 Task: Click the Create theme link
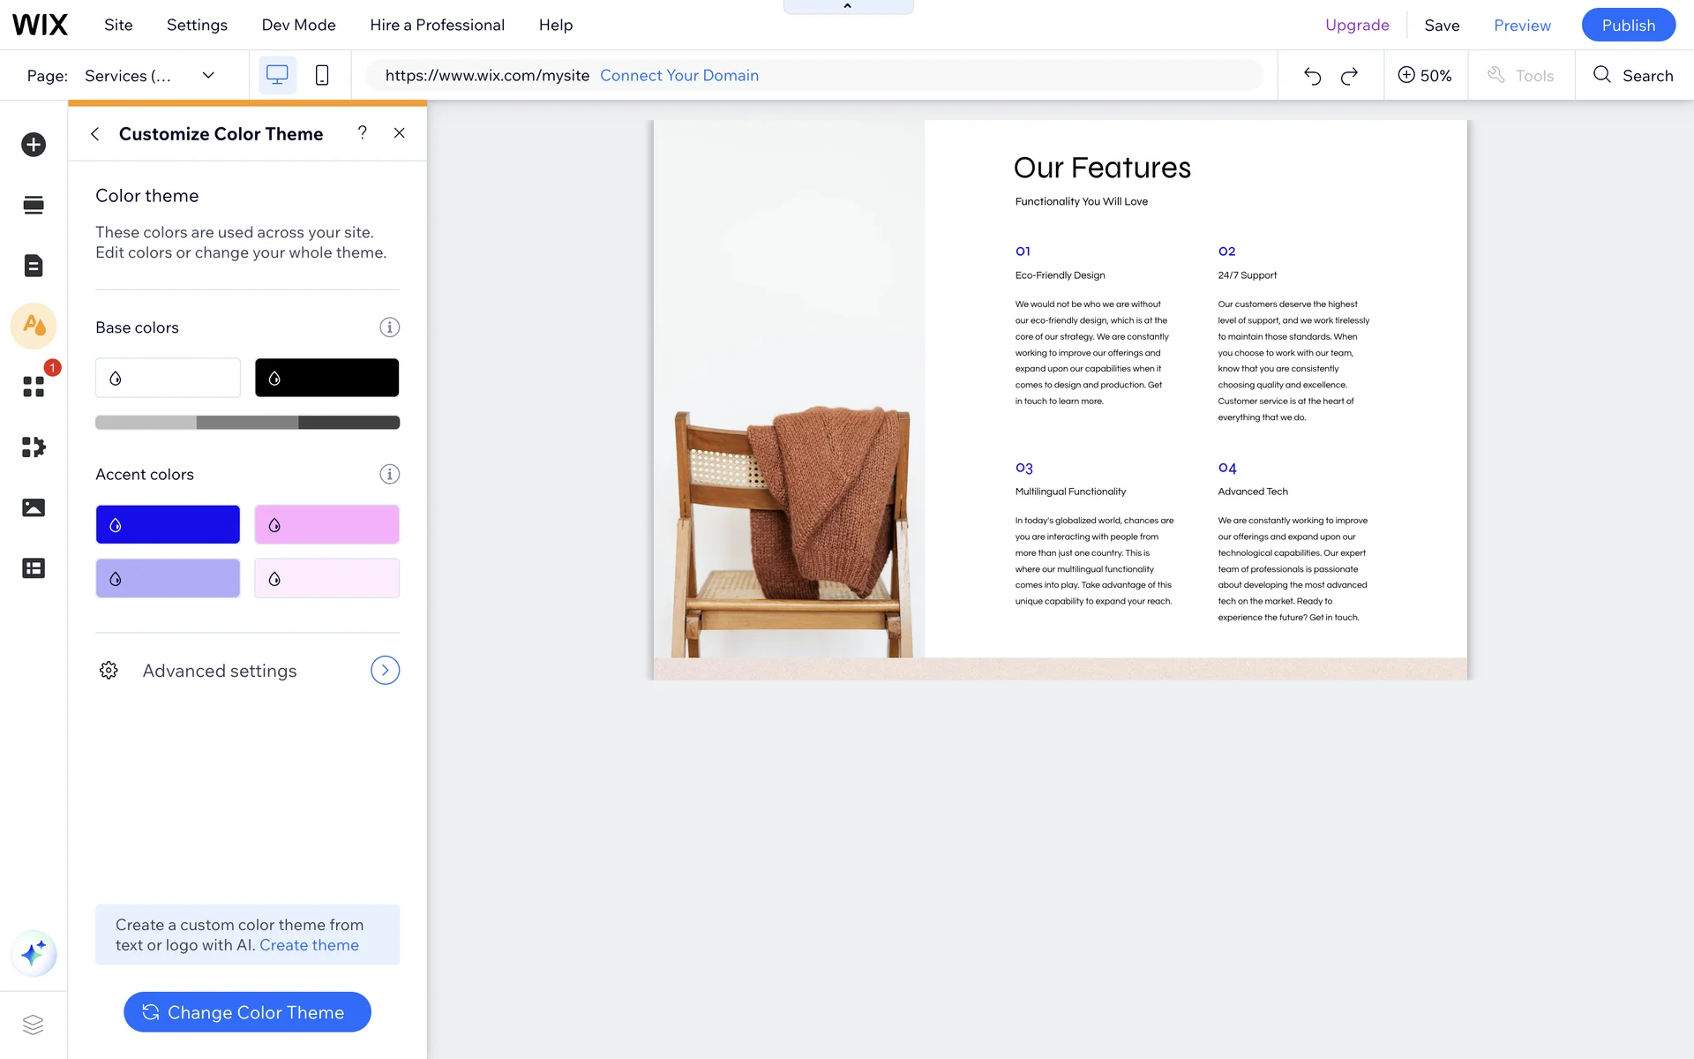(309, 945)
